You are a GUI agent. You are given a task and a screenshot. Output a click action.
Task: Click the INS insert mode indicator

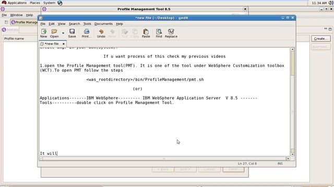280,164
